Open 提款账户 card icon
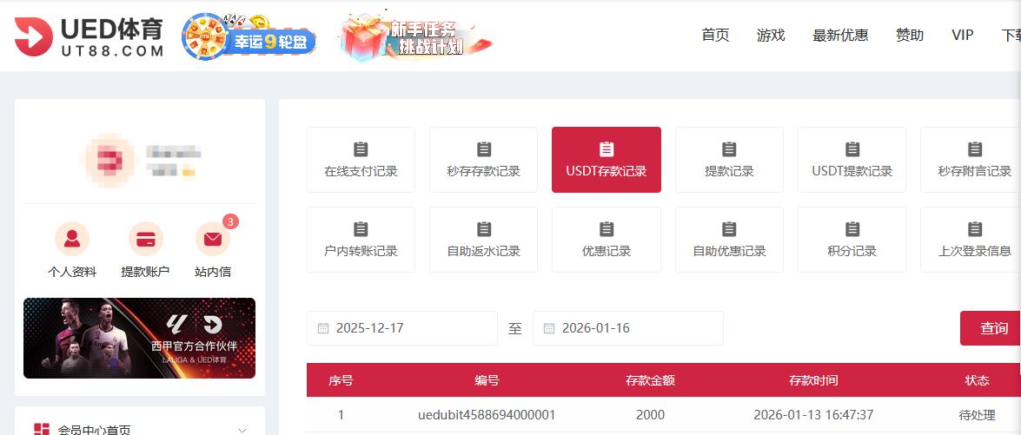The image size is (1021, 435). (145, 238)
